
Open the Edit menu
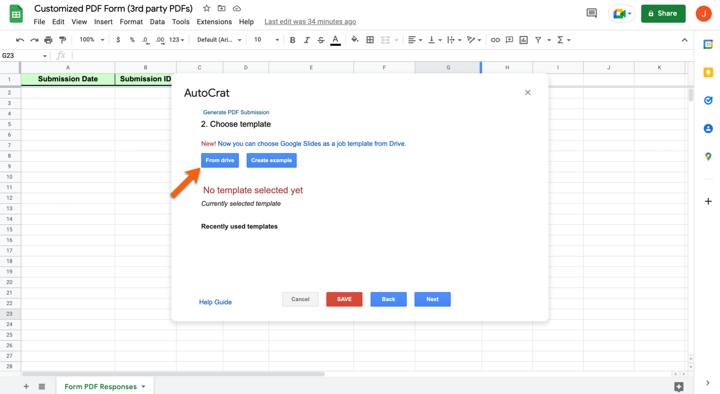pyautogui.click(x=58, y=22)
